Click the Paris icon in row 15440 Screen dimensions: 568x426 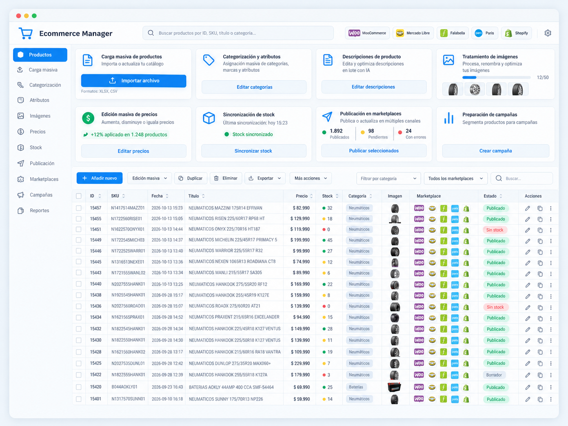[x=455, y=284]
